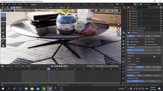Open the Active Tool settings tab icon
The height and width of the screenshot is (91, 163).
pyautogui.click(x=123, y=37)
